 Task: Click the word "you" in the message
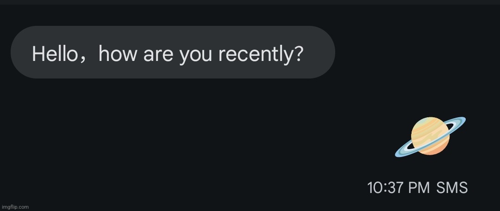(195, 56)
